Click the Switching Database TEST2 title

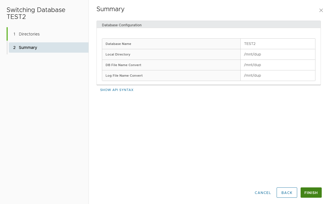(36, 13)
